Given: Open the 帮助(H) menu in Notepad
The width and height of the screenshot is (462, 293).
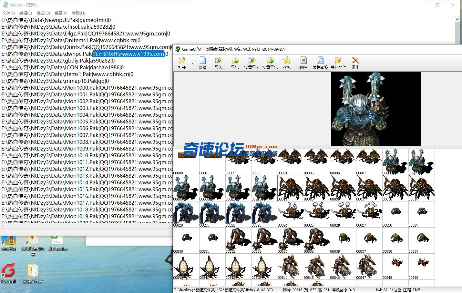Looking at the screenshot, I should (x=78, y=13).
